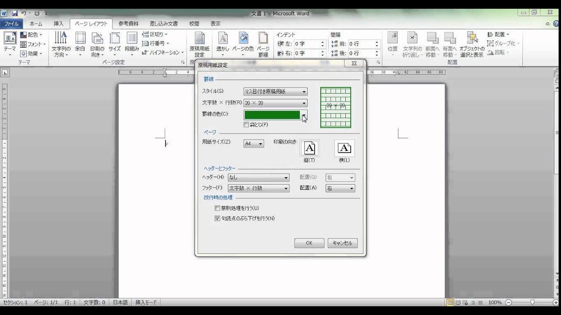This screenshot has height=315, width=561.
Task: Open the 文字列の方向 text direction menu
Action: pos(61,44)
